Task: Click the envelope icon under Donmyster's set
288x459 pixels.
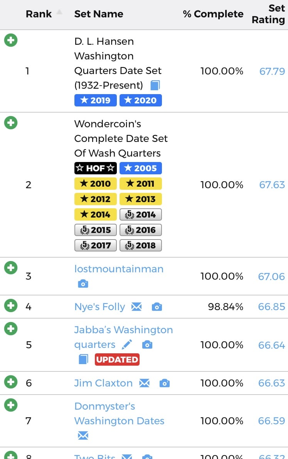Action: point(83,436)
